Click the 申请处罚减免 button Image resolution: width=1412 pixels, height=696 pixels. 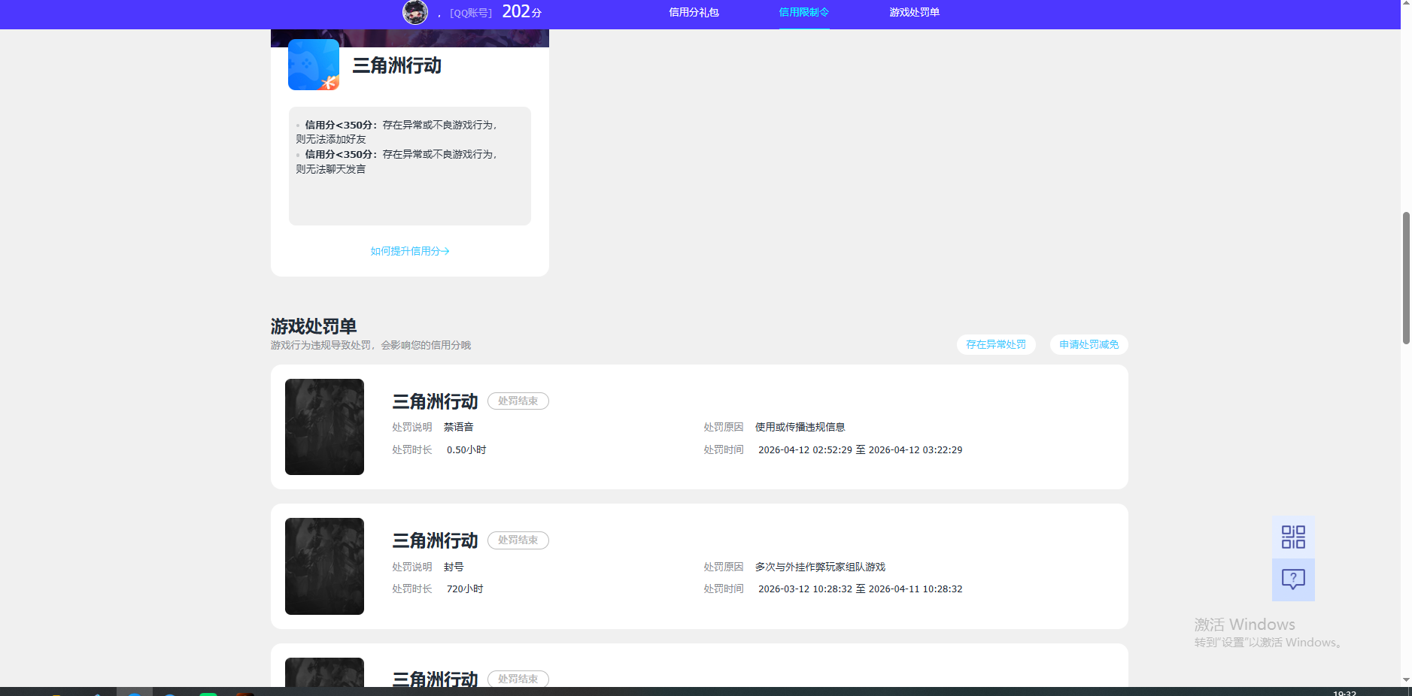[x=1089, y=344]
